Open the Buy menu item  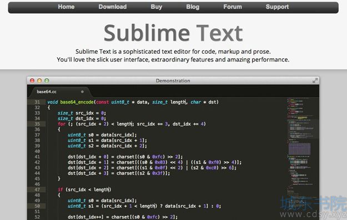click(x=156, y=7)
